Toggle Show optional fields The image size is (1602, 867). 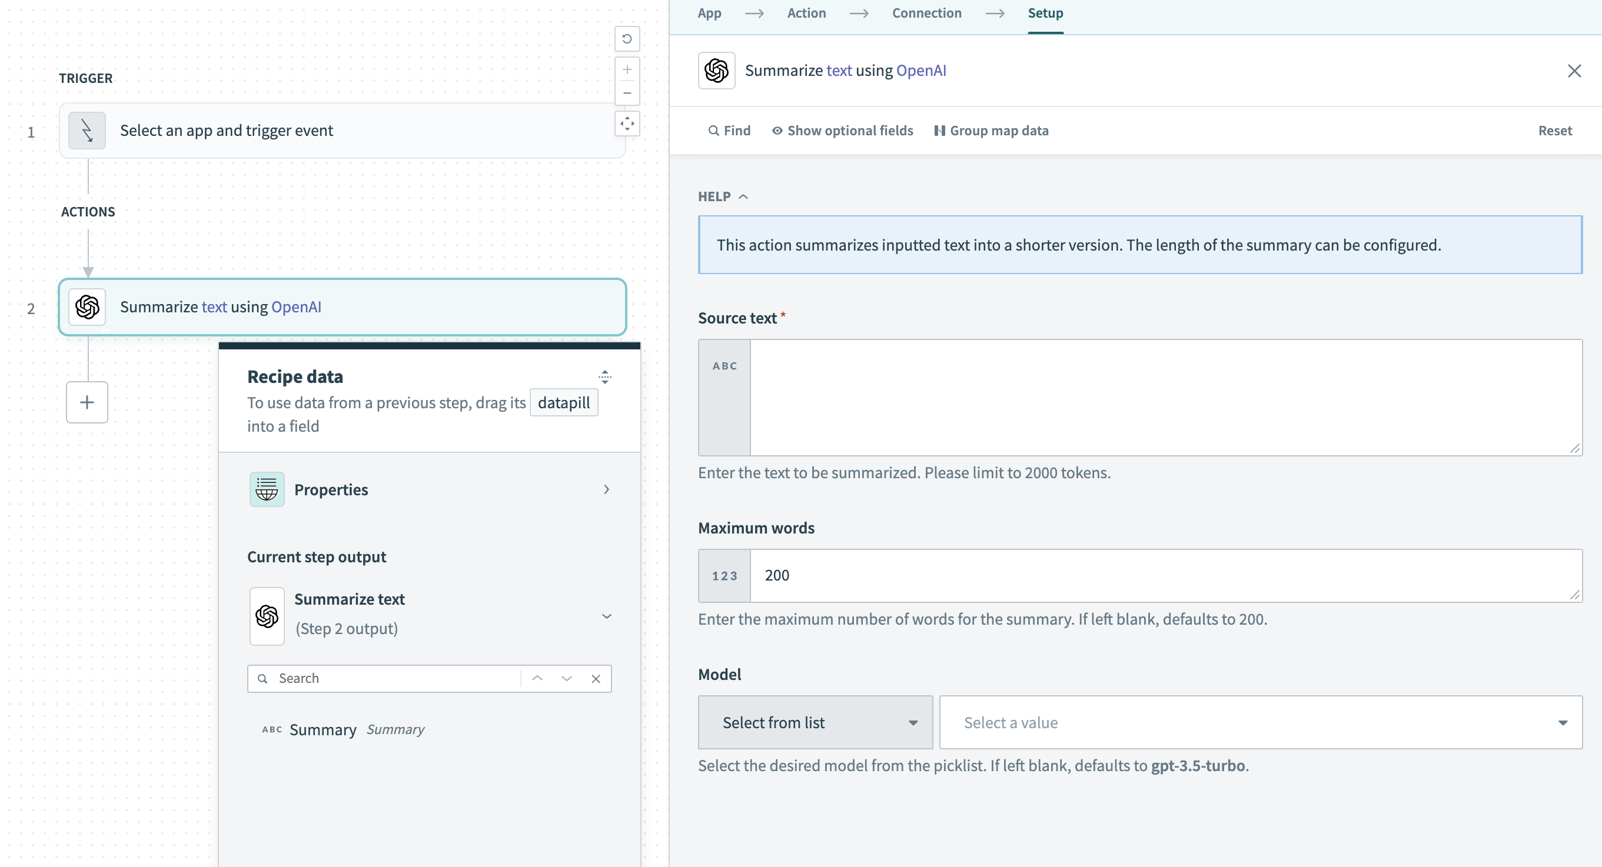[842, 131]
